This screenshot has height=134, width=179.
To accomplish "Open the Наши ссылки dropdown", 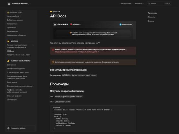I will [x=126, y=4].
